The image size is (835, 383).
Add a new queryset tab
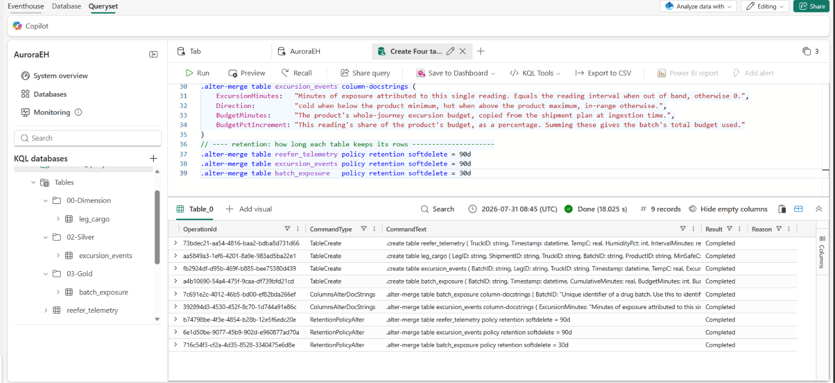(x=481, y=51)
